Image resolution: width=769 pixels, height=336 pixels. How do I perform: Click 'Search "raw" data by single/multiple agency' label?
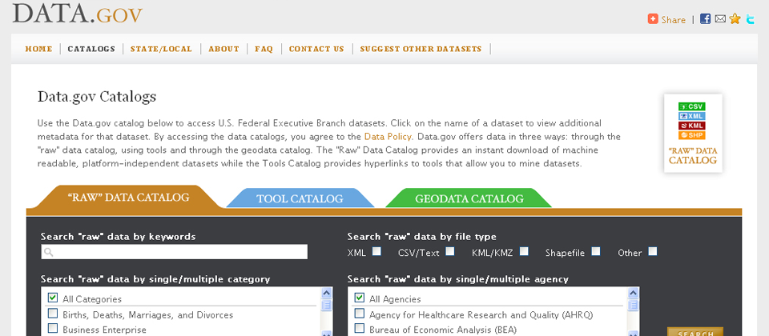[458, 280]
